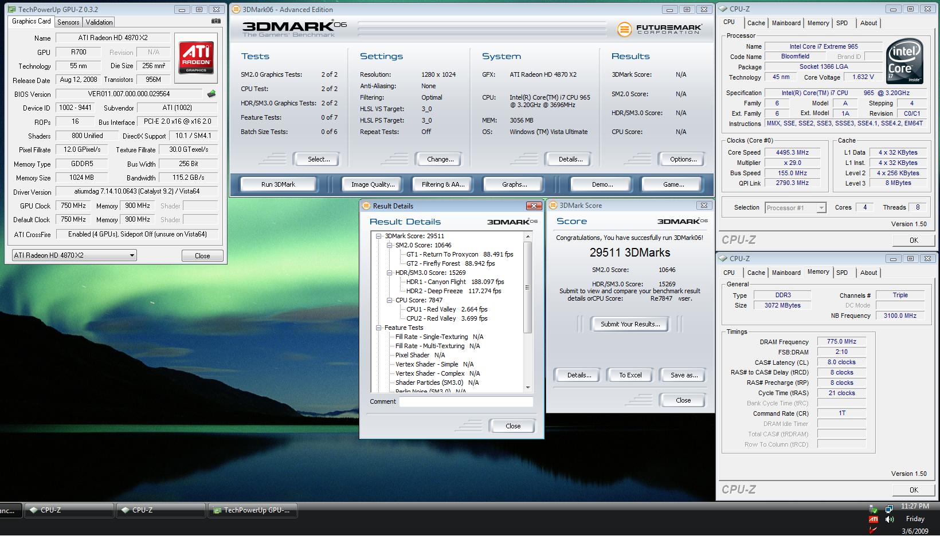
Task: Open the Mainboard tab in upper CPU-Z
Action: [x=786, y=23]
